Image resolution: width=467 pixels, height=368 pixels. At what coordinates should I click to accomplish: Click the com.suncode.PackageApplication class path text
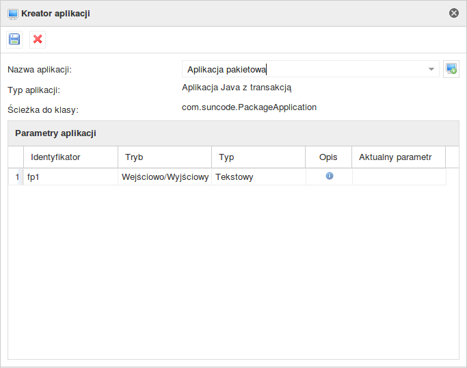[249, 107]
